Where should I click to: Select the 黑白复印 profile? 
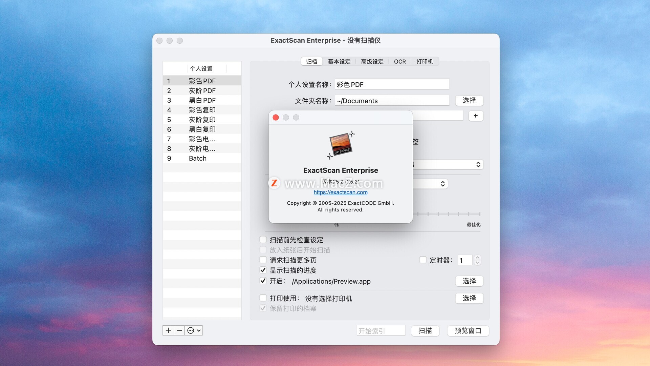[x=202, y=129]
